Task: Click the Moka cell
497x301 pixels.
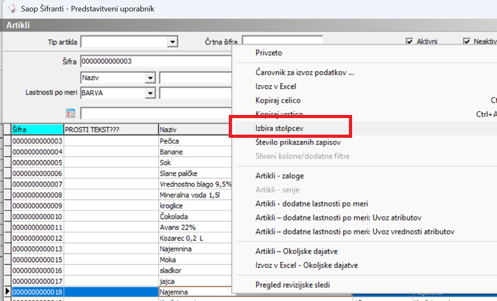Action: (195, 260)
